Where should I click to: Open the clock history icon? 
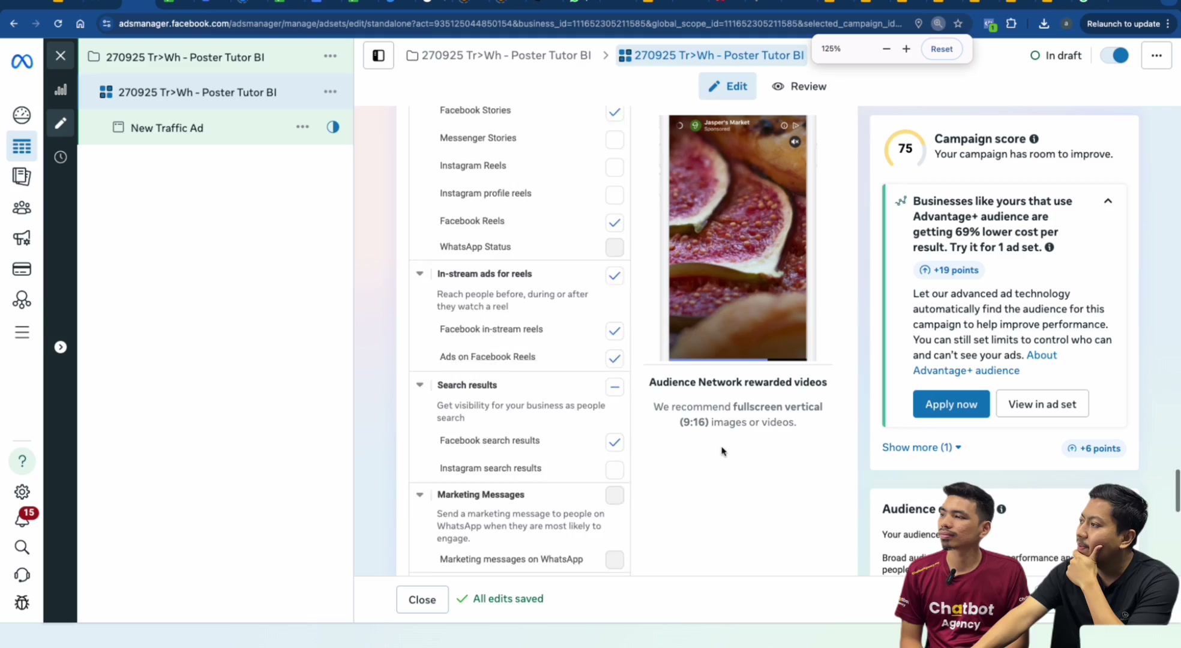(61, 157)
